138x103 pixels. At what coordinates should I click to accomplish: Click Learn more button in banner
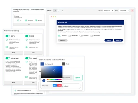click(63, 40)
